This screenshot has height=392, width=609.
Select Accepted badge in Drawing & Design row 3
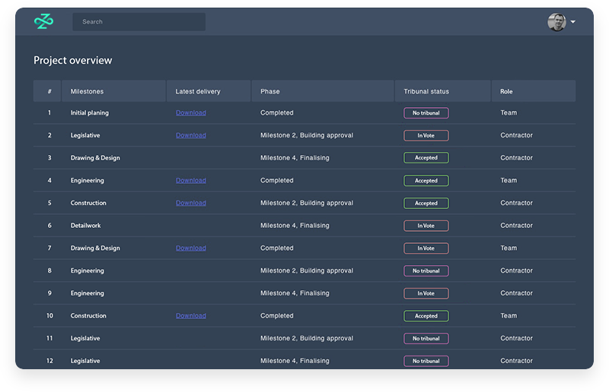point(426,158)
